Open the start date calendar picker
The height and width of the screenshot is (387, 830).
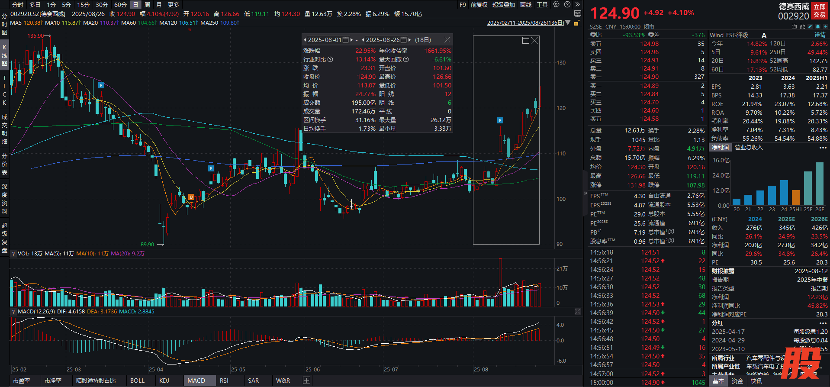tap(345, 40)
